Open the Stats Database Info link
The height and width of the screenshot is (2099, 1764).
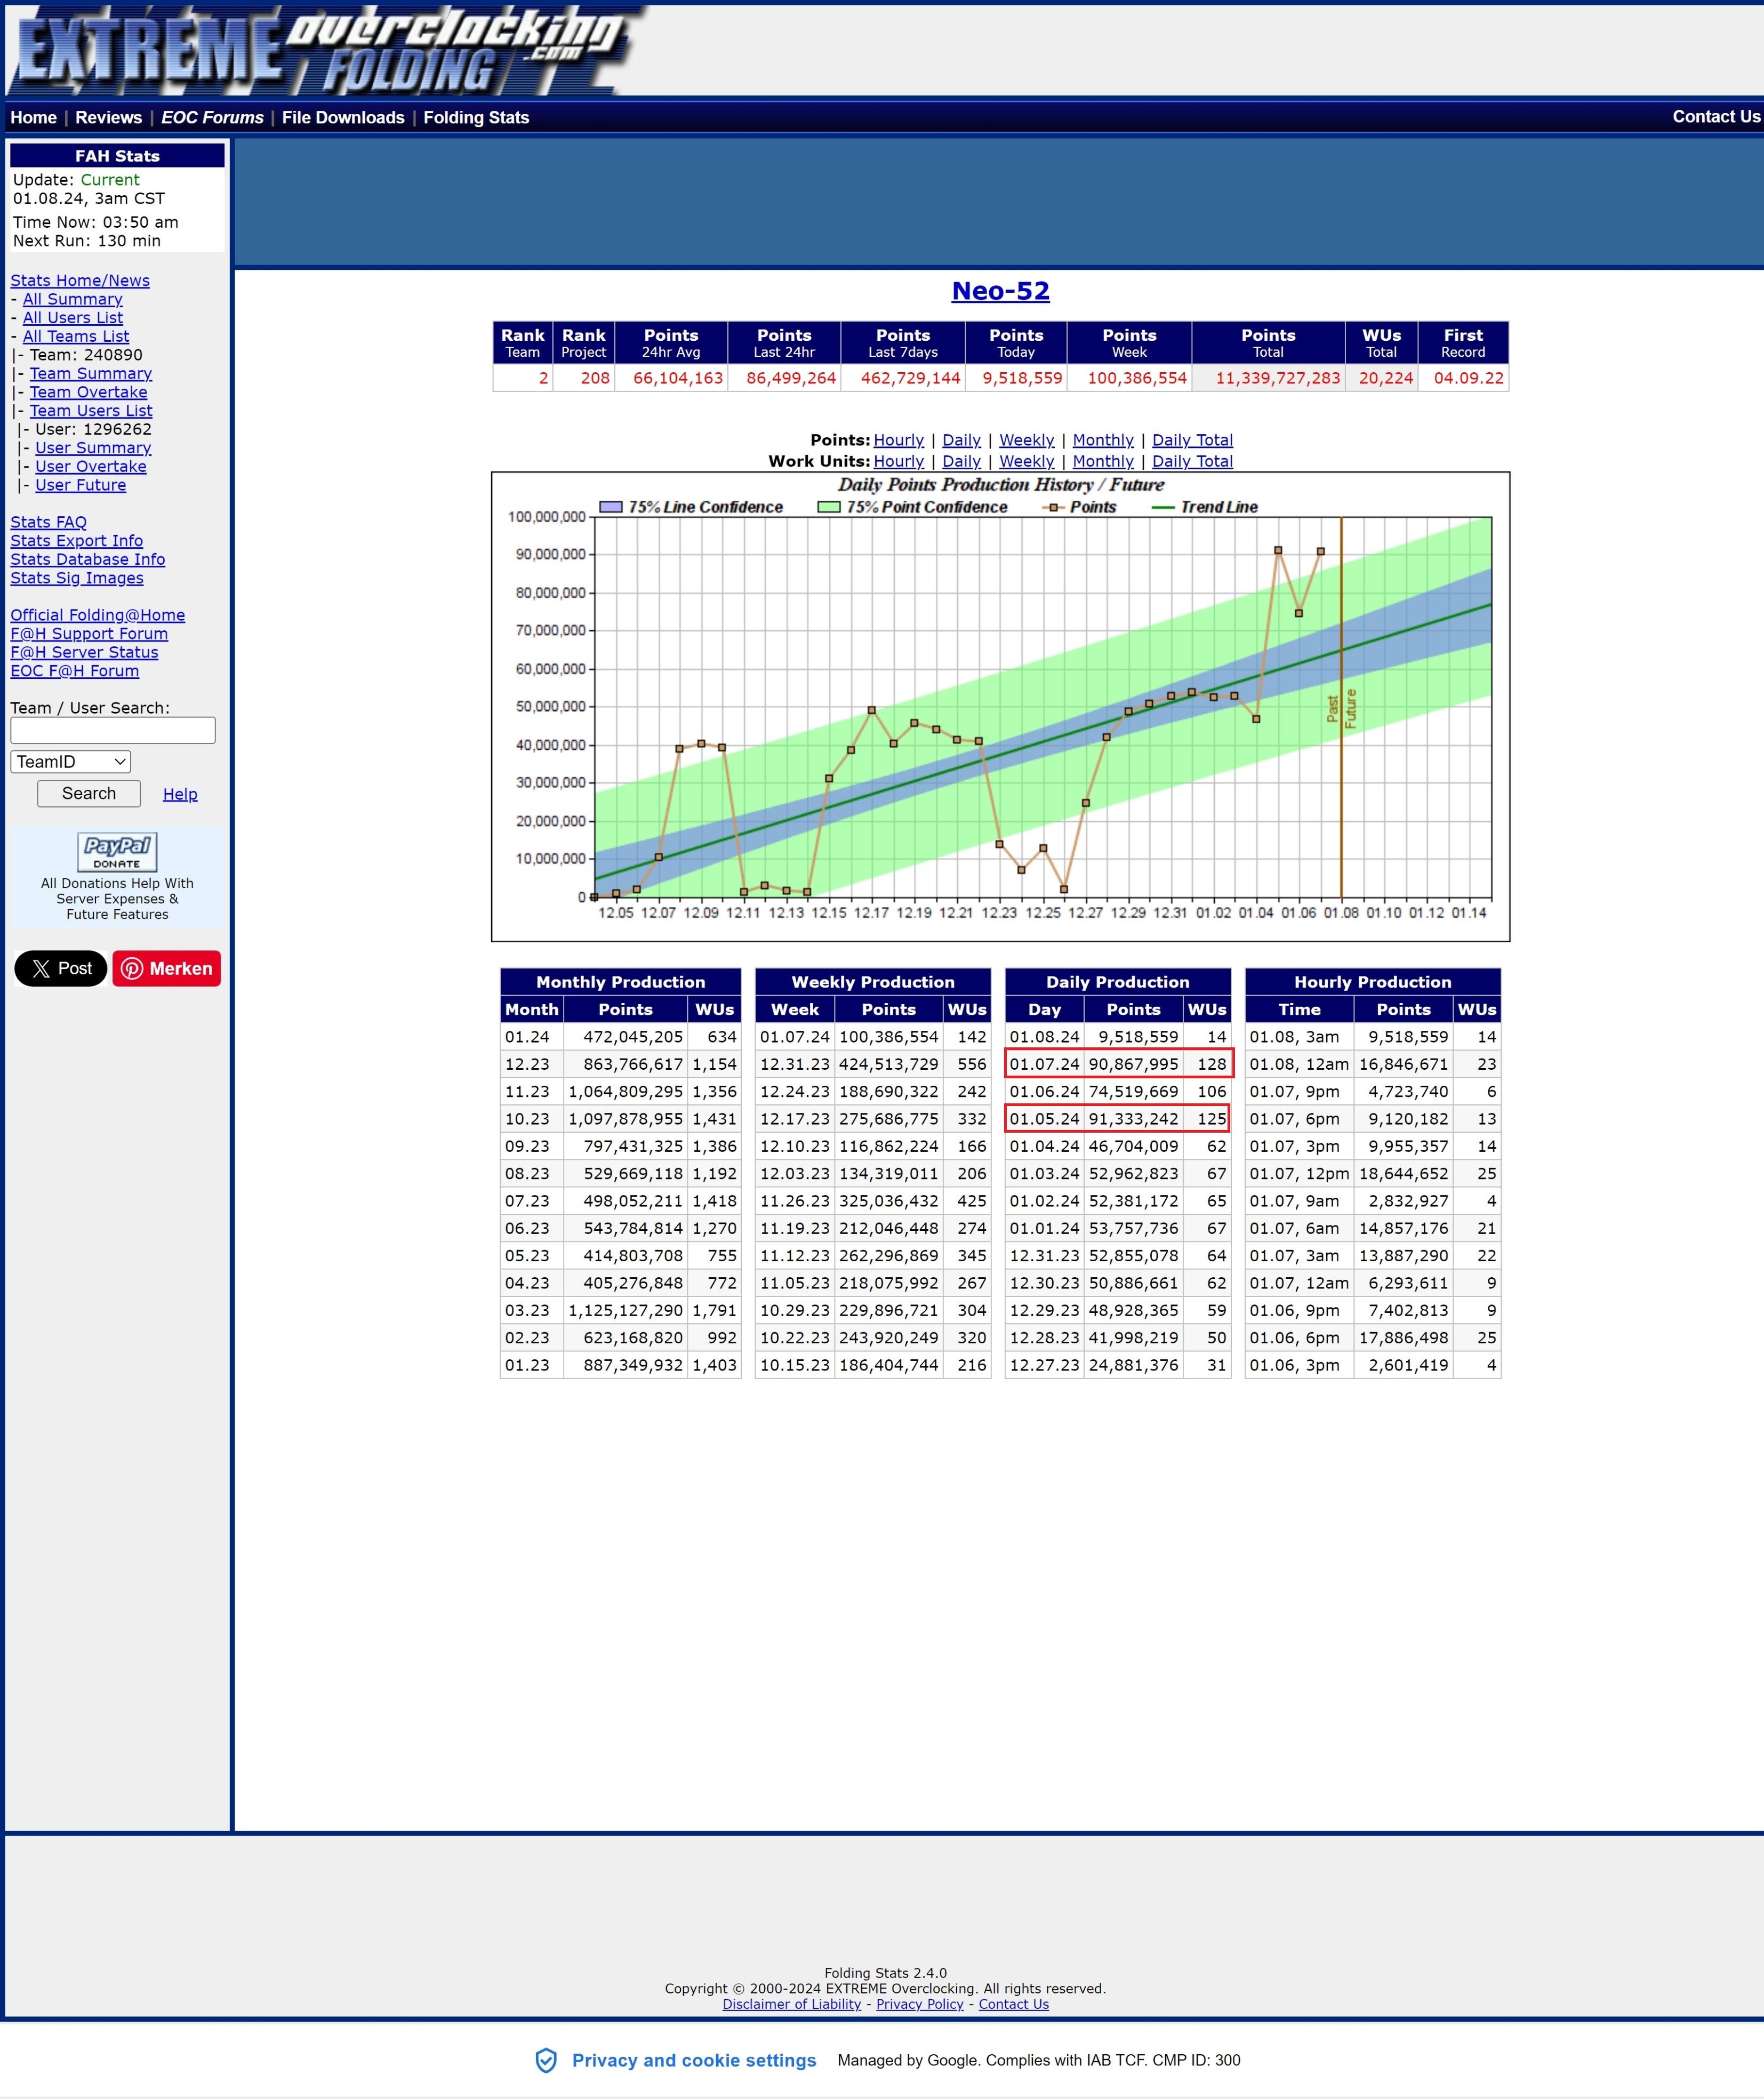pyautogui.click(x=88, y=559)
